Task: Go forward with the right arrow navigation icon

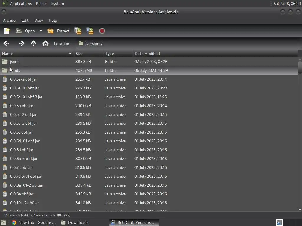Action: (x=21, y=44)
